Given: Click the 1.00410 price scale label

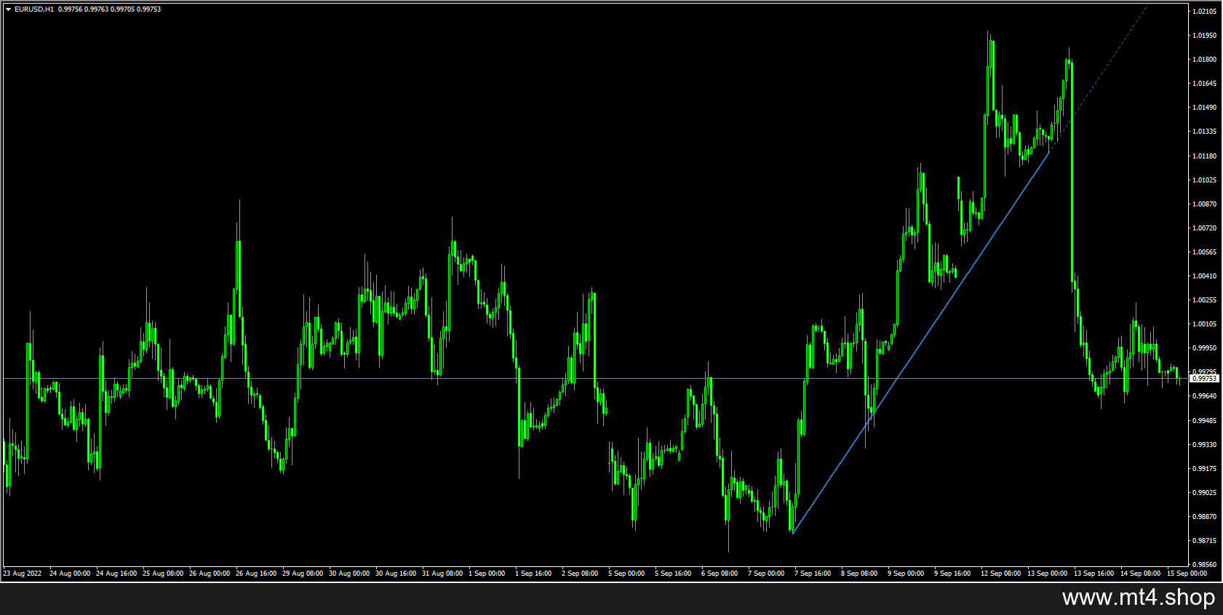Looking at the screenshot, I should point(1205,276).
